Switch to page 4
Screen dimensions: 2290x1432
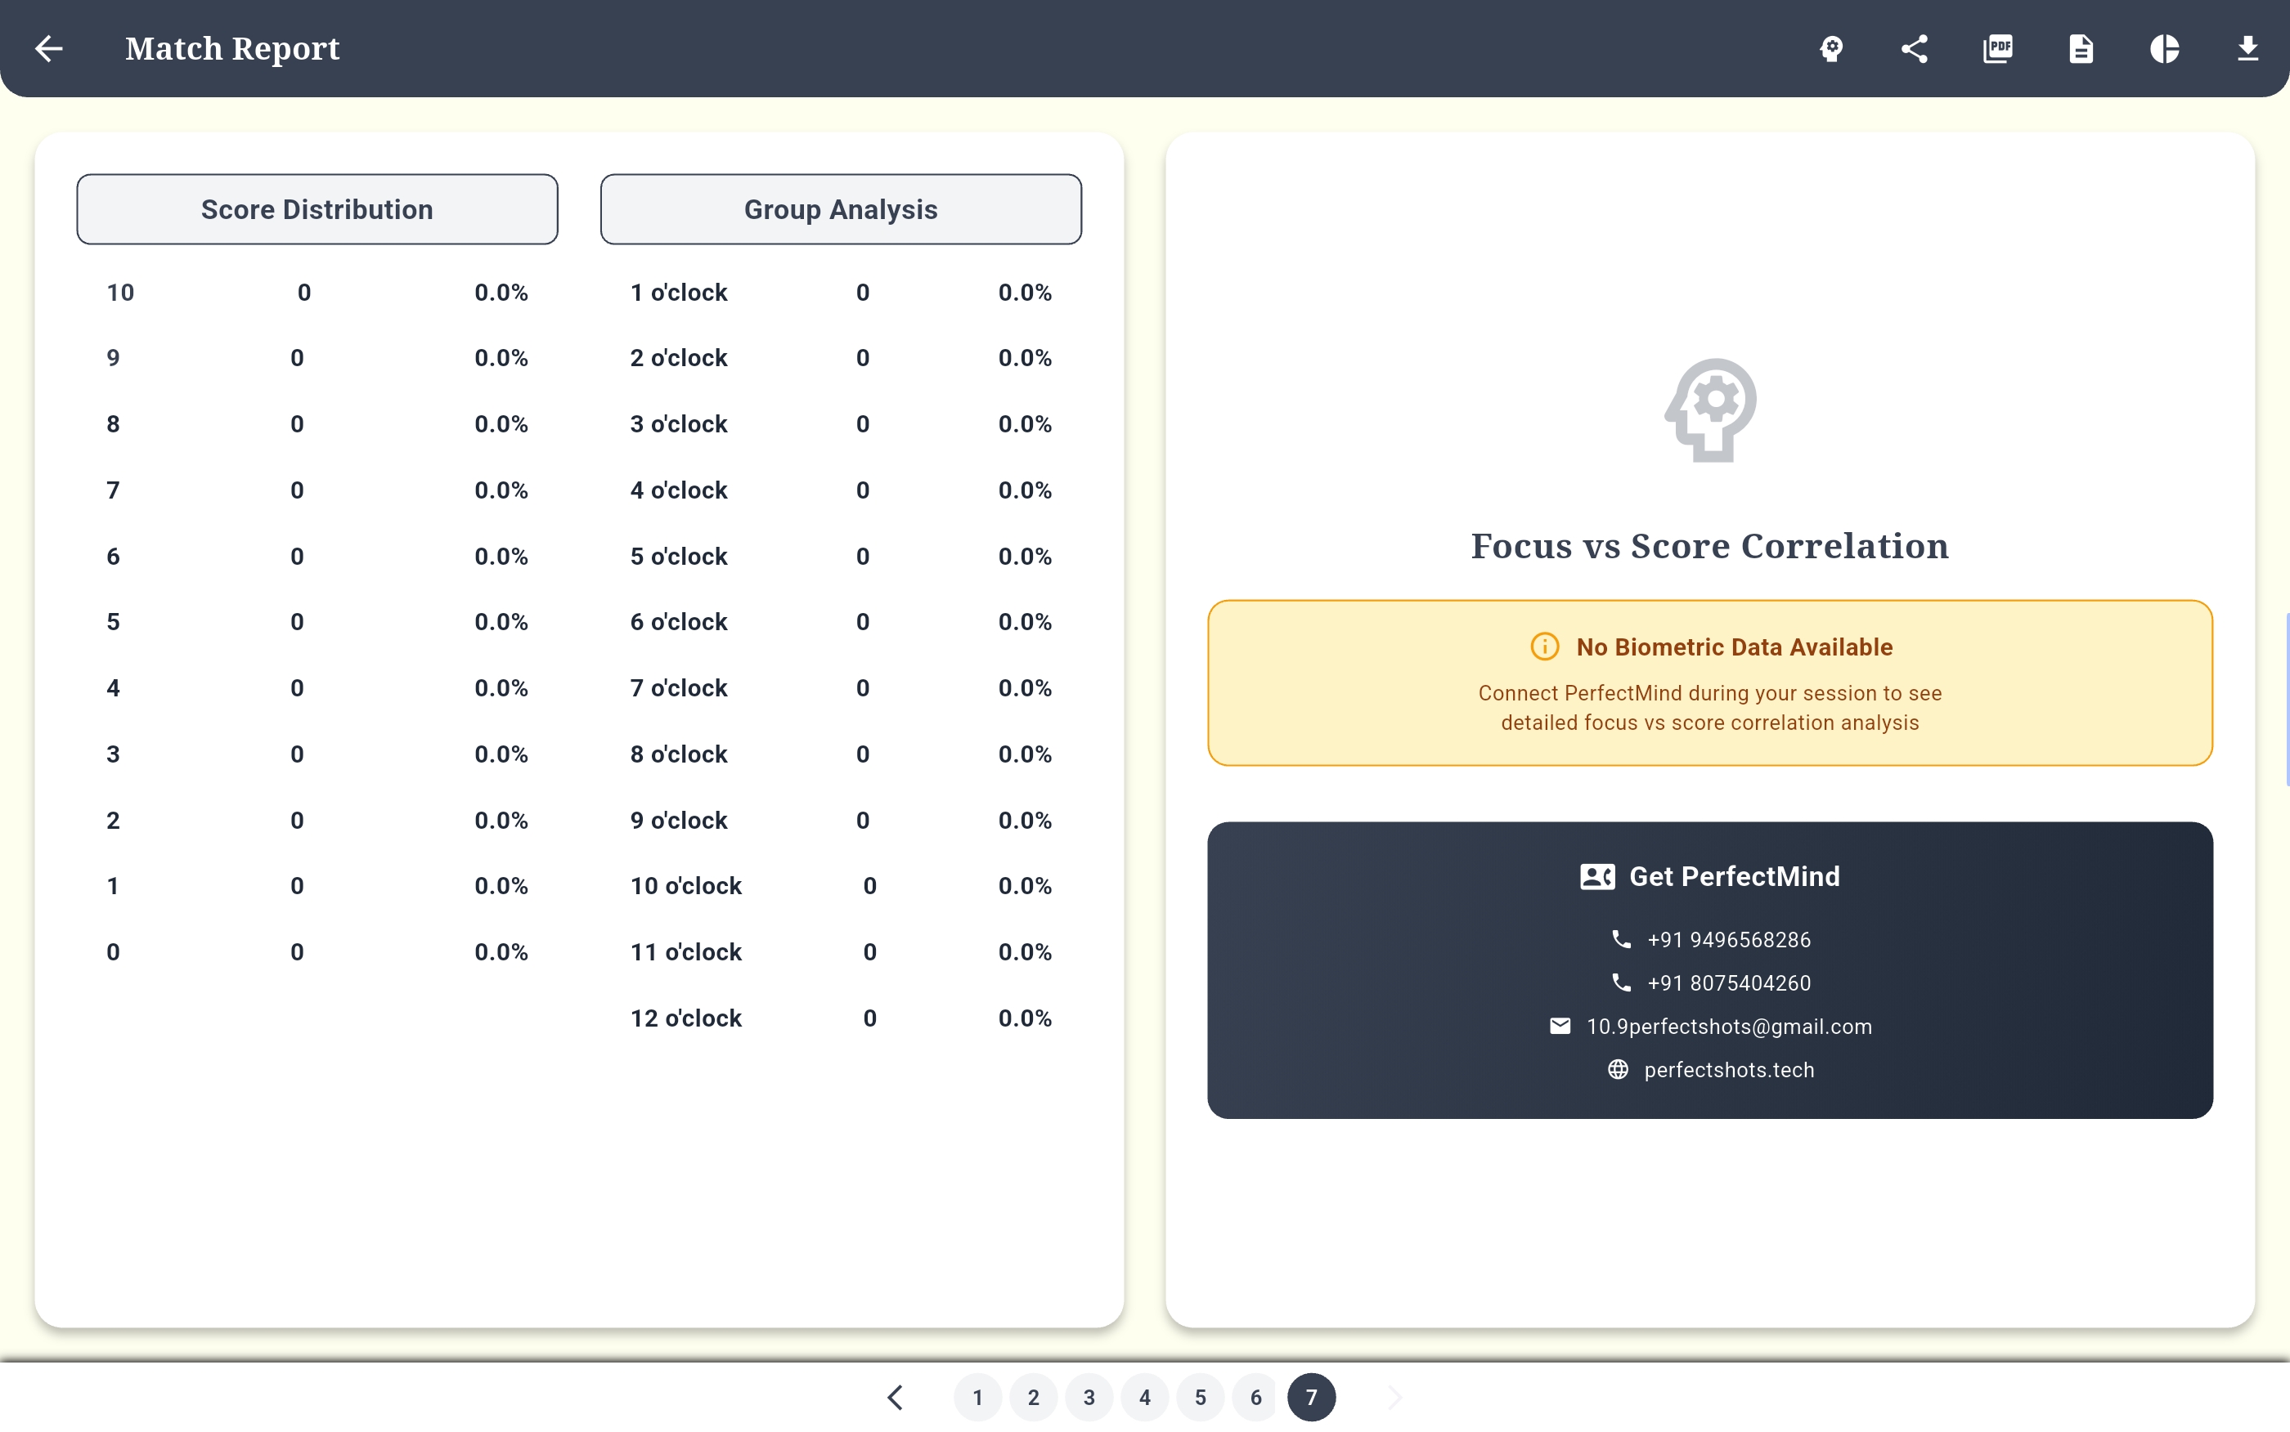tap(1144, 1397)
